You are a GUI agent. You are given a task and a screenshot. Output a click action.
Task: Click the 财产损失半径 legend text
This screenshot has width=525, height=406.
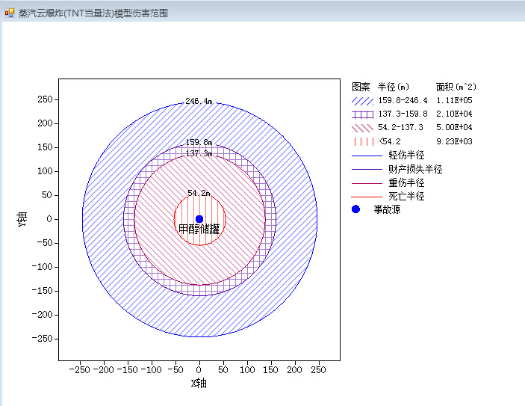click(x=415, y=169)
